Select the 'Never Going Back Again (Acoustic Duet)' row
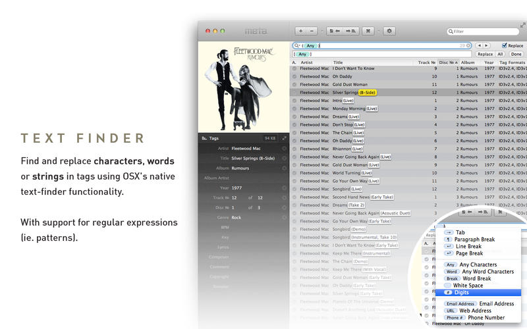The image size is (527, 329). tap(408, 213)
